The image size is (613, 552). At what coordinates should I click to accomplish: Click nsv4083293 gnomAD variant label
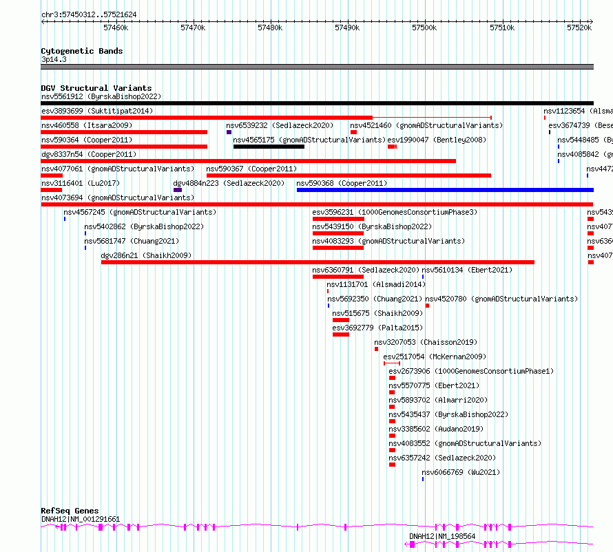[388, 241]
